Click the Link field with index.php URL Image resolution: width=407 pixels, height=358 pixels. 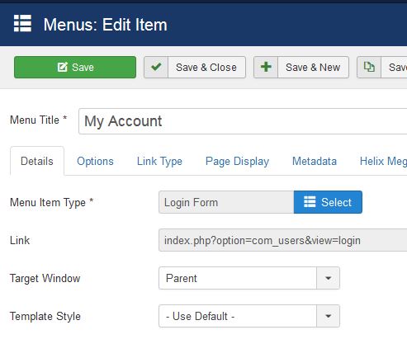[x=283, y=240]
